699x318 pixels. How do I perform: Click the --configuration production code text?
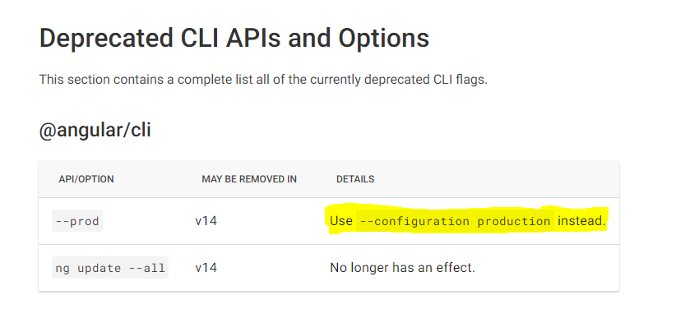(455, 221)
